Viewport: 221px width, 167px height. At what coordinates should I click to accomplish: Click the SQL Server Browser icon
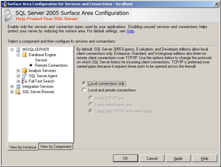tap(18, 92)
